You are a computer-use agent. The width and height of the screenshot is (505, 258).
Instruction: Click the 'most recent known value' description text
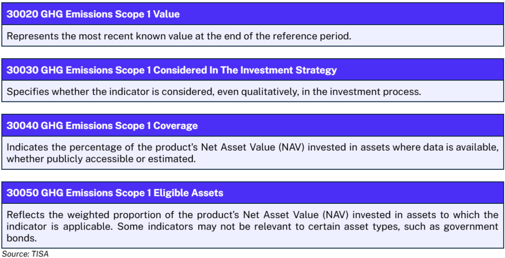pos(179,36)
